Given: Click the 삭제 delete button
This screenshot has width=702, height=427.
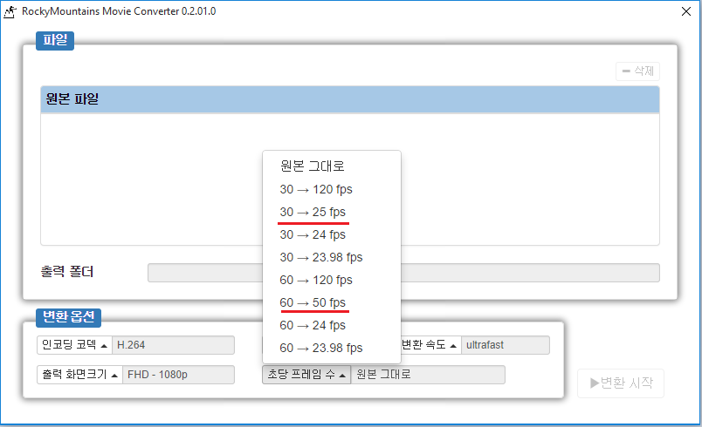Looking at the screenshot, I should pyautogui.click(x=637, y=71).
